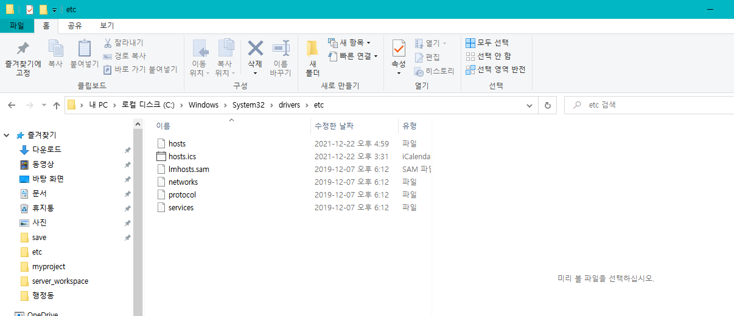
Task: Collapse the 즐겨찾기 tree node
Action: pyautogui.click(x=7, y=135)
